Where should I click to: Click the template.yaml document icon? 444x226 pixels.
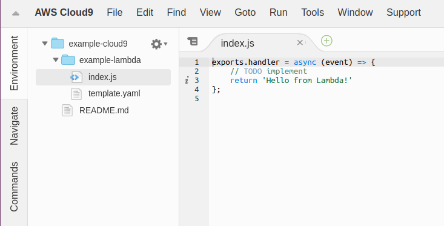(76, 94)
